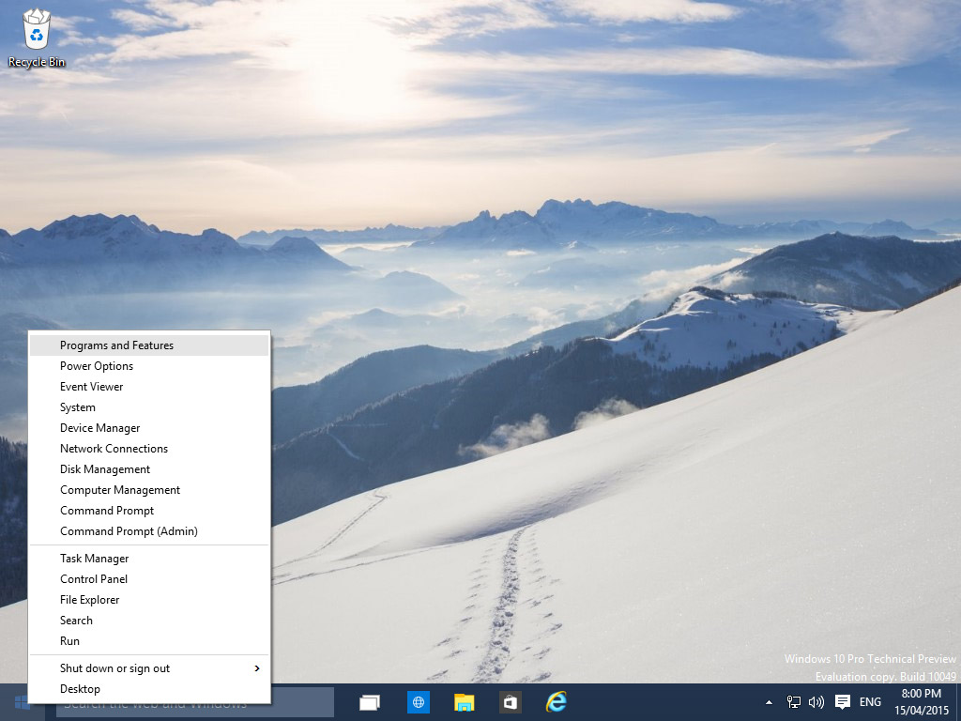The height and width of the screenshot is (721, 961).
Task: Select Programs and Features
Action: click(x=115, y=345)
